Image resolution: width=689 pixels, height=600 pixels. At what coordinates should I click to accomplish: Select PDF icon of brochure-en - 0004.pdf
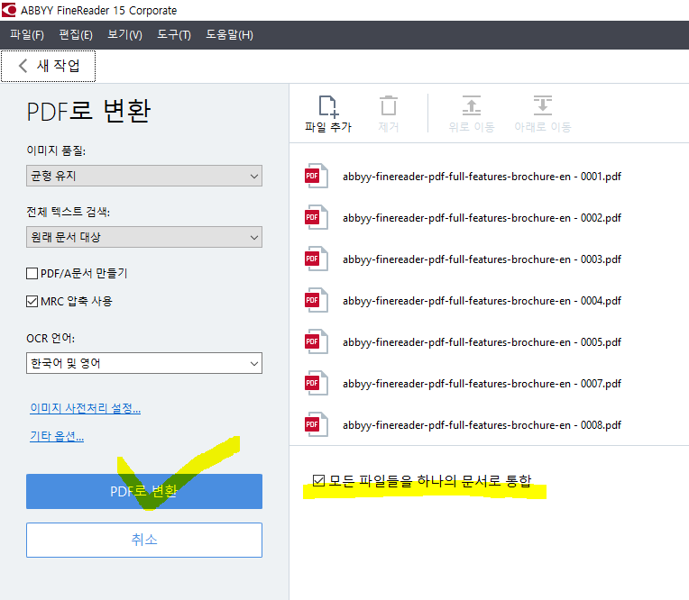pos(316,300)
